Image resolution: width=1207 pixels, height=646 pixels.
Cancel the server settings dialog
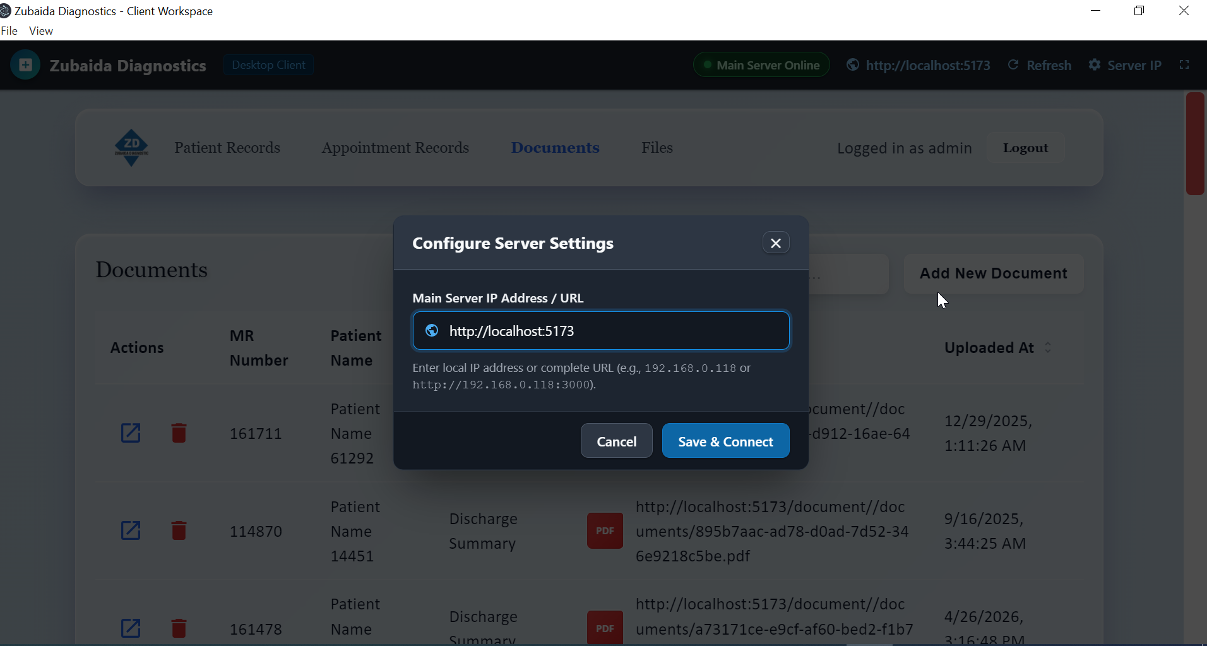click(616, 441)
